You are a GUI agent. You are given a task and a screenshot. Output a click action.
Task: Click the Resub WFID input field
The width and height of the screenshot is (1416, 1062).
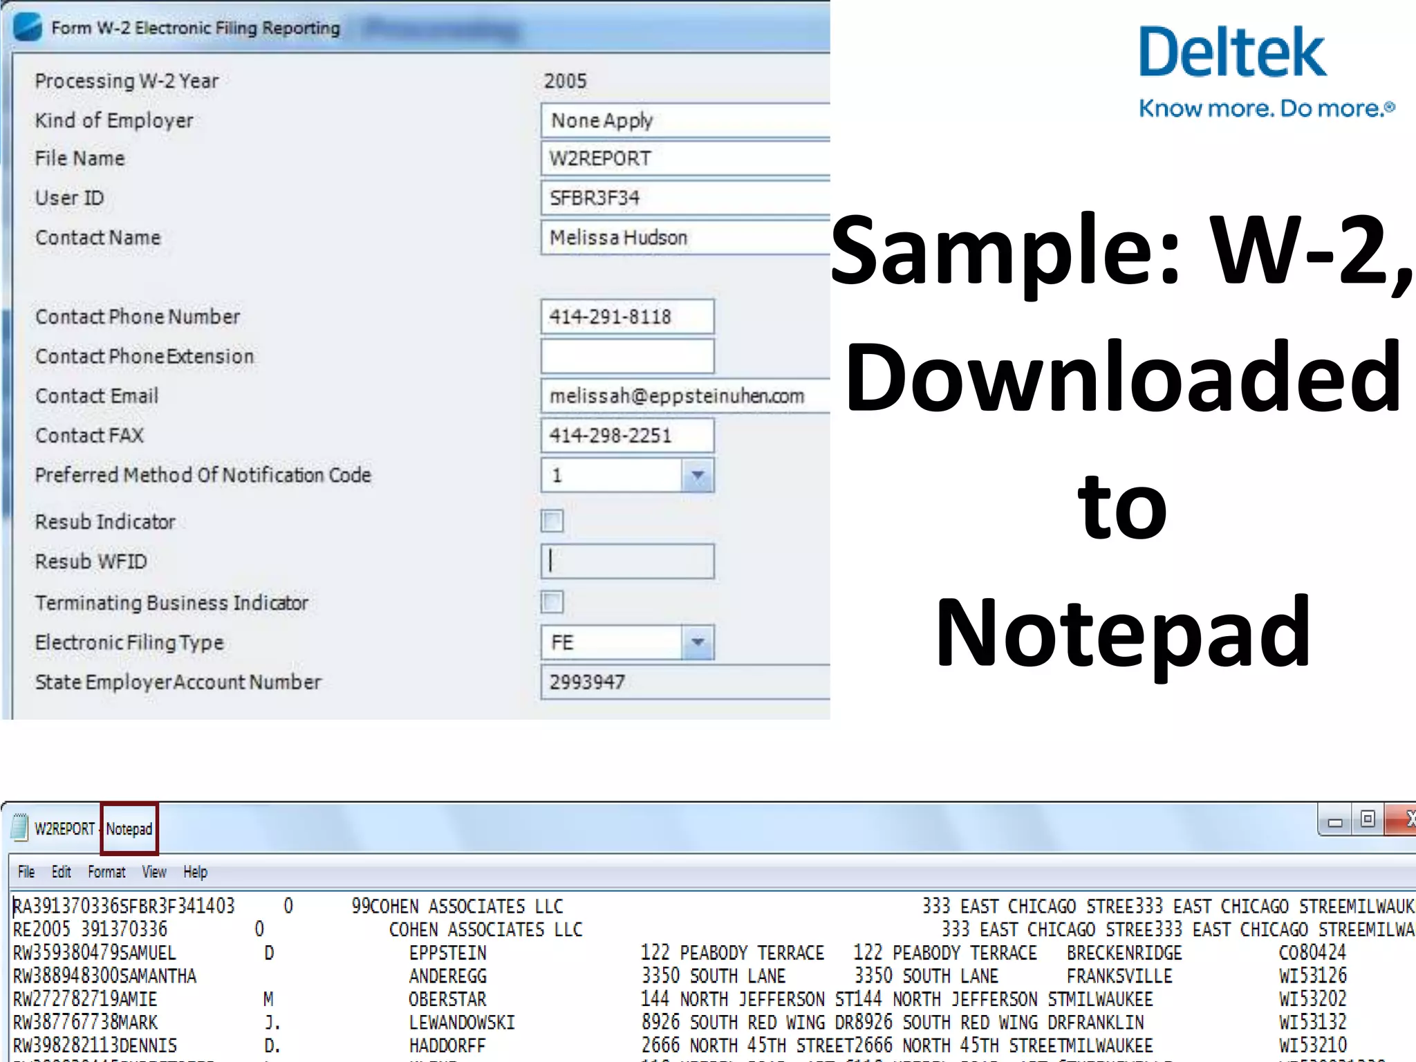click(627, 561)
